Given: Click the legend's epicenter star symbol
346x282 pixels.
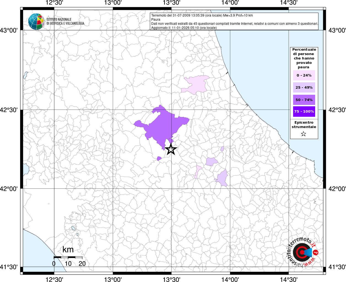Looking at the screenshot, I should click(304, 134).
